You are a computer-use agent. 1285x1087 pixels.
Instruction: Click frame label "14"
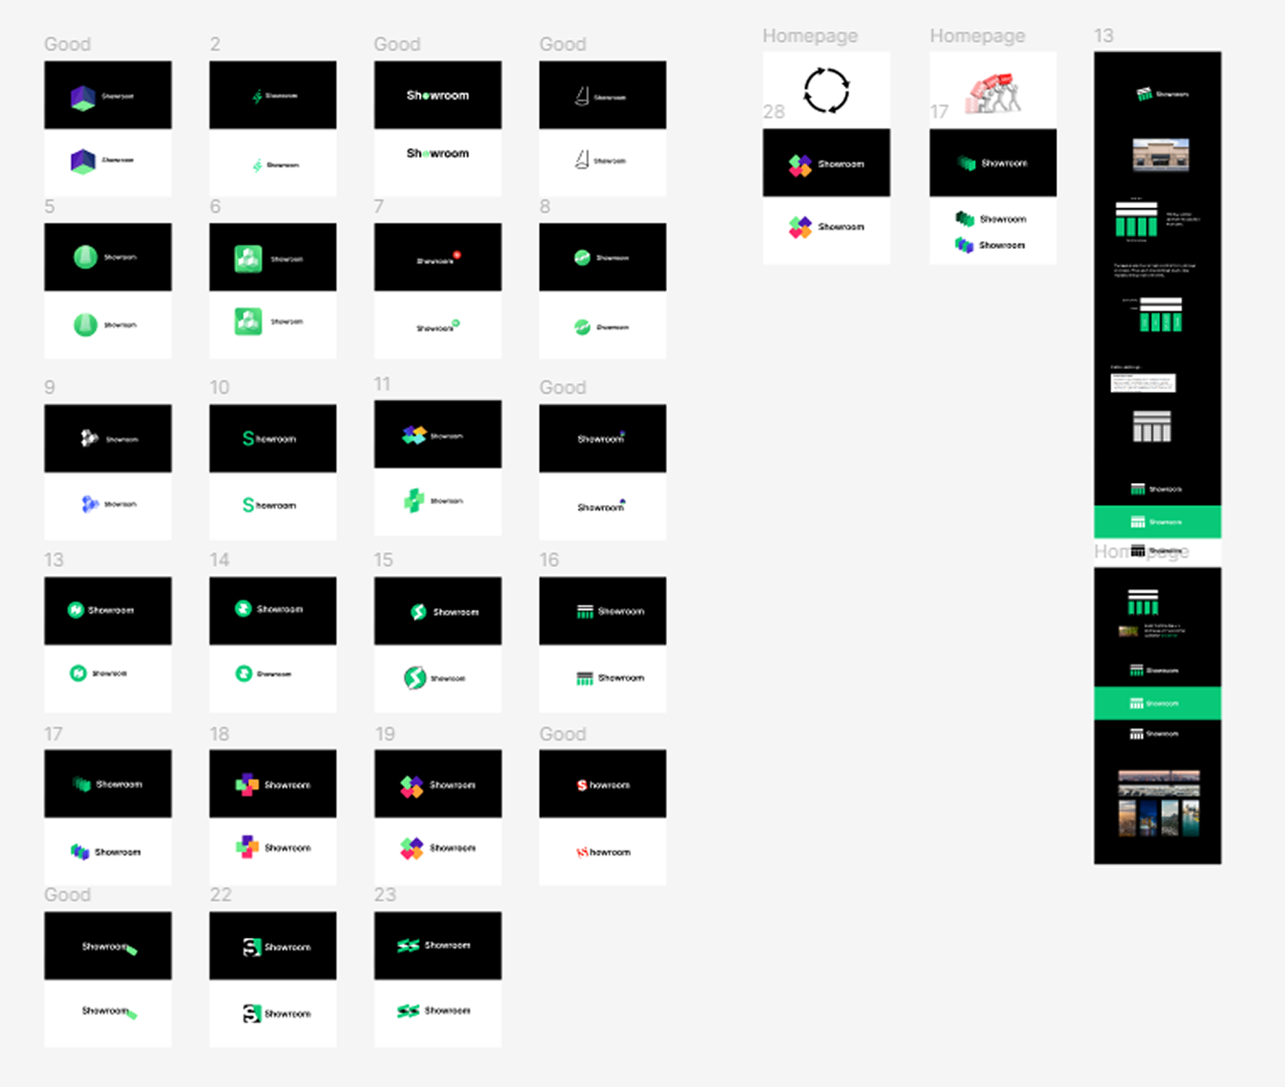[x=219, y=559]
